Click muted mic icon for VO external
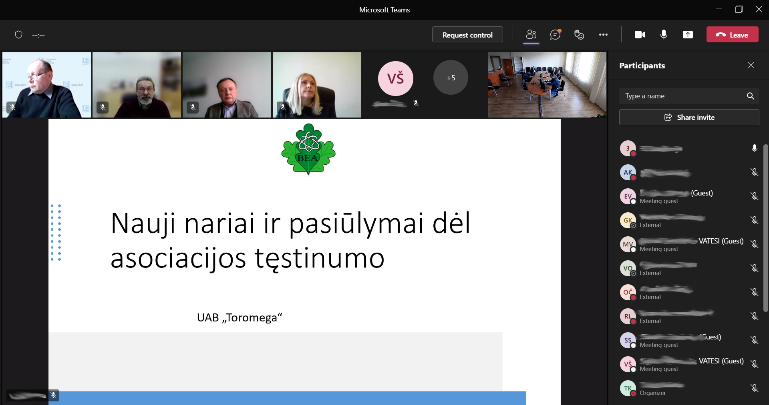769x405 pixels. 754,268
